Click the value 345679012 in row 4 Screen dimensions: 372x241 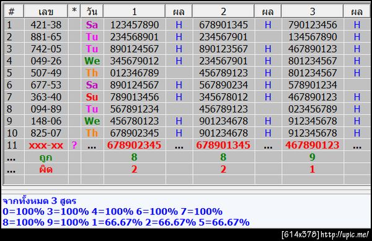[x=135, y=61]
